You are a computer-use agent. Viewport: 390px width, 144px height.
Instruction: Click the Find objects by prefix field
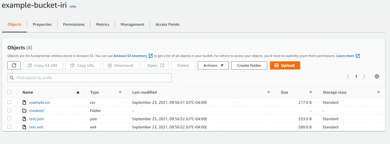click(x=89, y=78)
